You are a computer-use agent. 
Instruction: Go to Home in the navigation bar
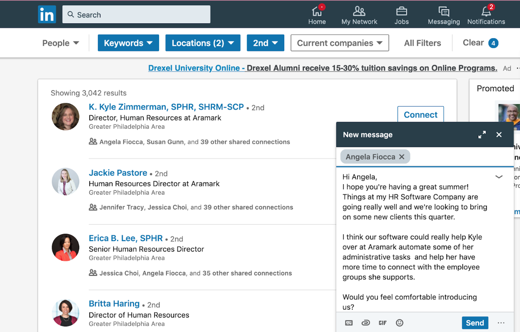317,15
